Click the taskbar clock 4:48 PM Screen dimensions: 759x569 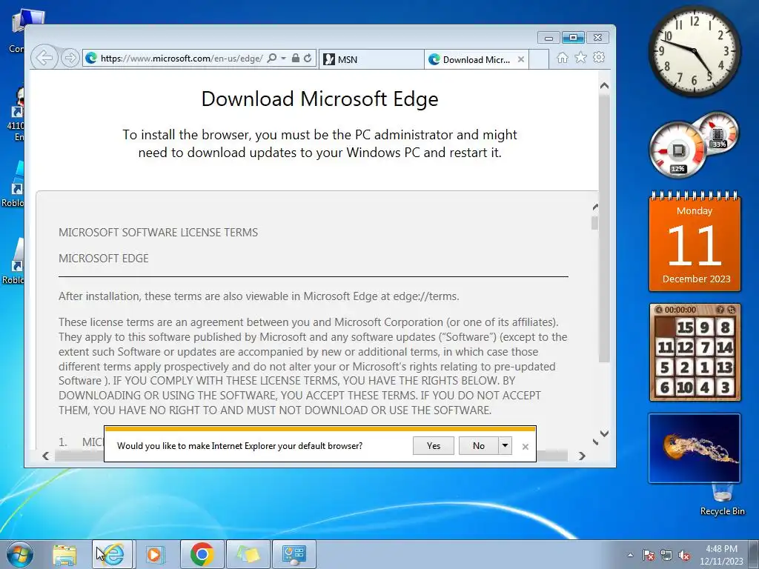[x=721, y=549]
